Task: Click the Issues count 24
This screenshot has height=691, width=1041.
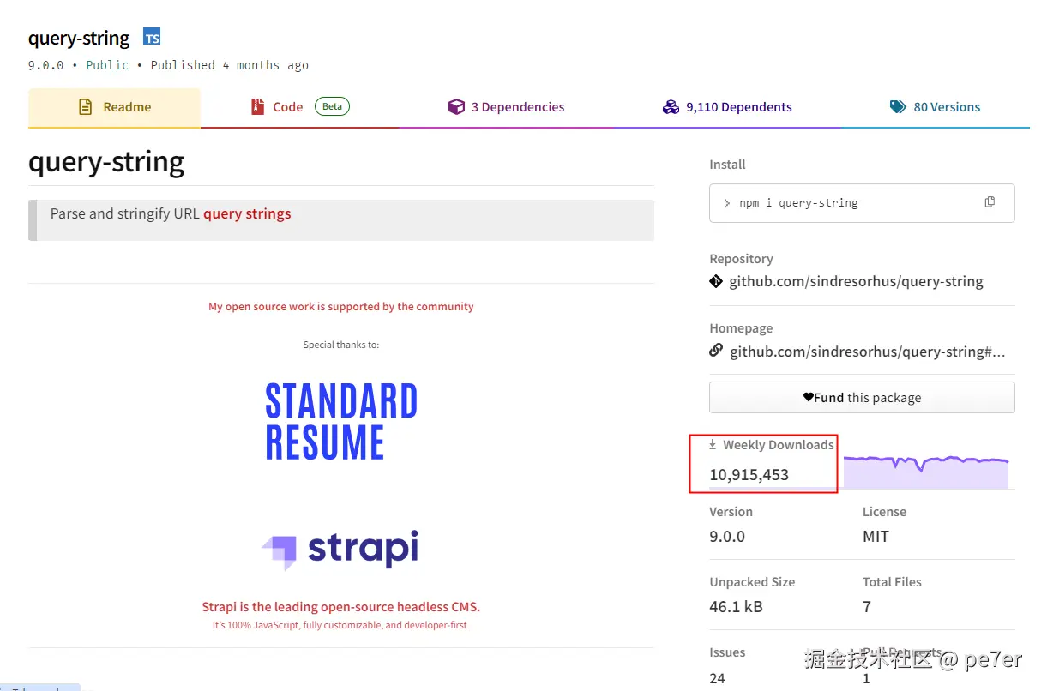Action: [717, 678]
